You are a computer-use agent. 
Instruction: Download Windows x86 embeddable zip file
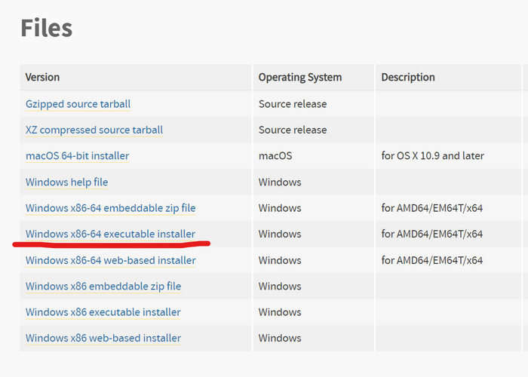[x=103, y=287]
